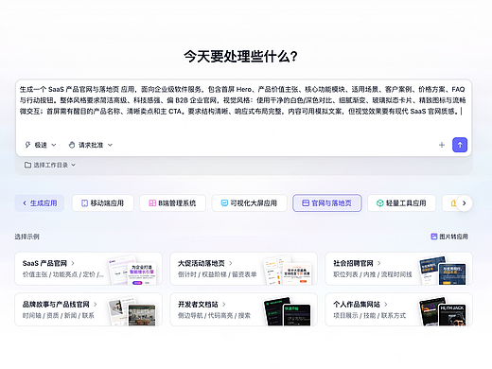The width and height of the screenshot is (492, 369).
Task: Click the chevron next to 大促活动落地页
Action: tap(230, 263)
